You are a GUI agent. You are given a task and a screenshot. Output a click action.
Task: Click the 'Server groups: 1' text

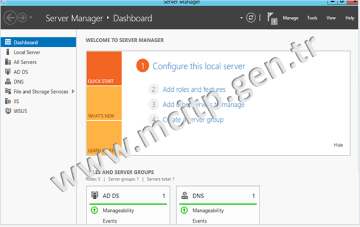click(x=123, y=179)
